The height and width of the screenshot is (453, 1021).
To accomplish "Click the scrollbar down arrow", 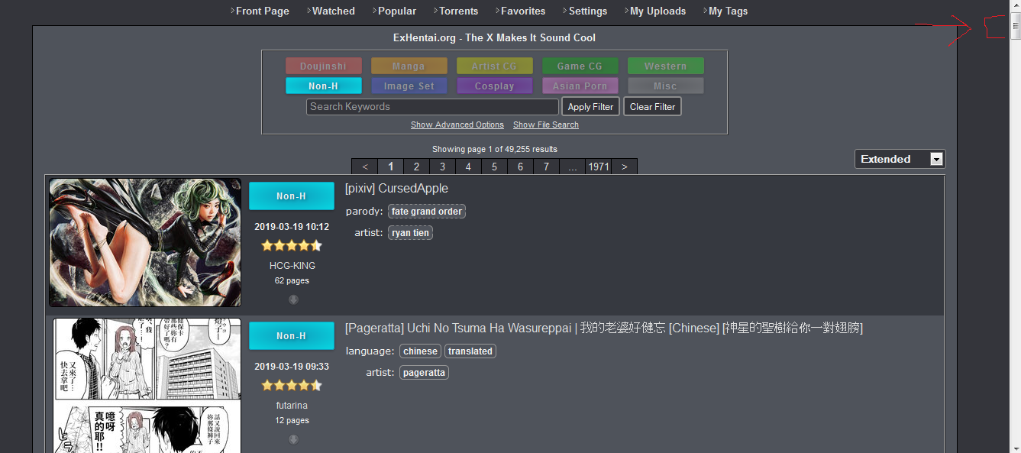I will [x=1015, y=448].
